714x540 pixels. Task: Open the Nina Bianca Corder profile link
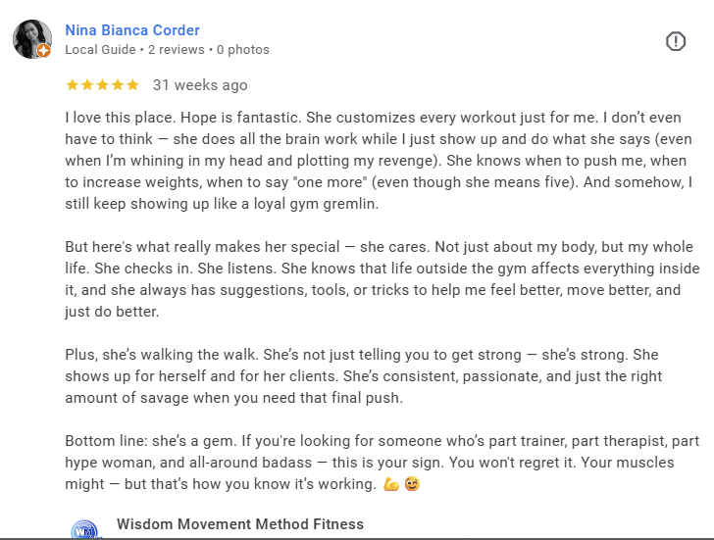point(130,29)
